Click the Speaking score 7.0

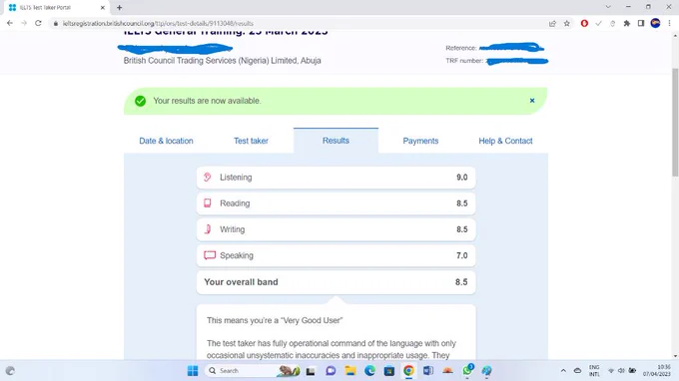(x=461, y=255)
